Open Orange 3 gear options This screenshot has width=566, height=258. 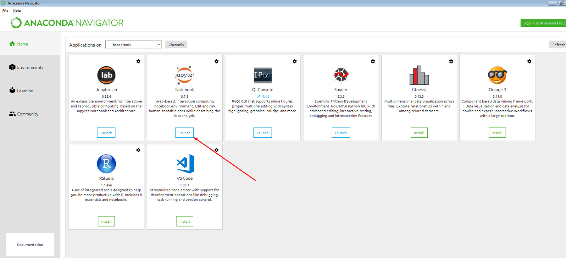[x=529, y=61]
